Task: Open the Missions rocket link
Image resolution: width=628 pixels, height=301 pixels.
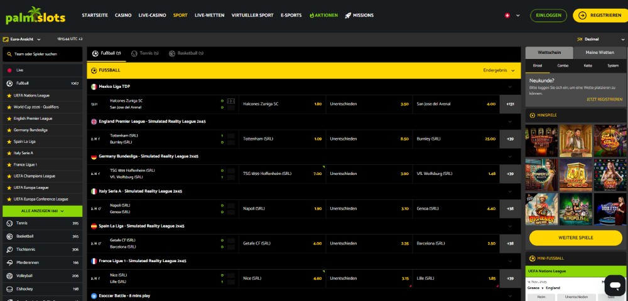Action: [x=359, y=15]
